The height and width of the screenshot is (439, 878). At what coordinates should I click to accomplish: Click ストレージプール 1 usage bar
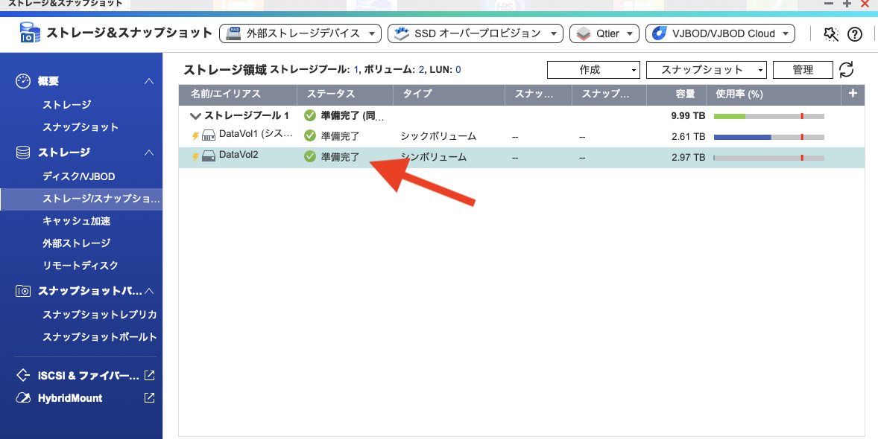(x=769, y=116)
